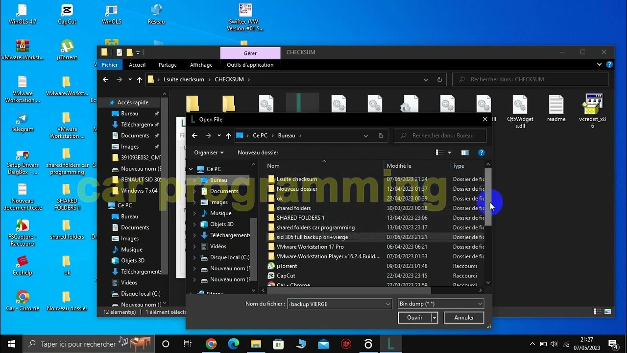
Task: Expand Documents node in dialog tree
Action: [194, 191]
